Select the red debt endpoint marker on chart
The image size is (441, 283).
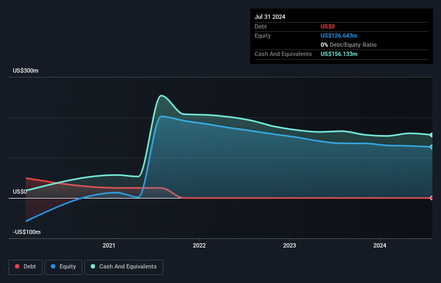[432, 198]
